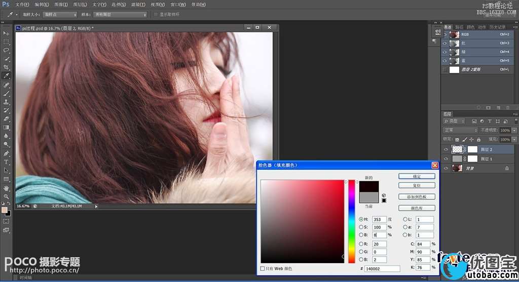The width and height of the screenshot is (519, 282).
Task: Open the 样本 sample source dropdown
Action: click(x=119, y=15)
